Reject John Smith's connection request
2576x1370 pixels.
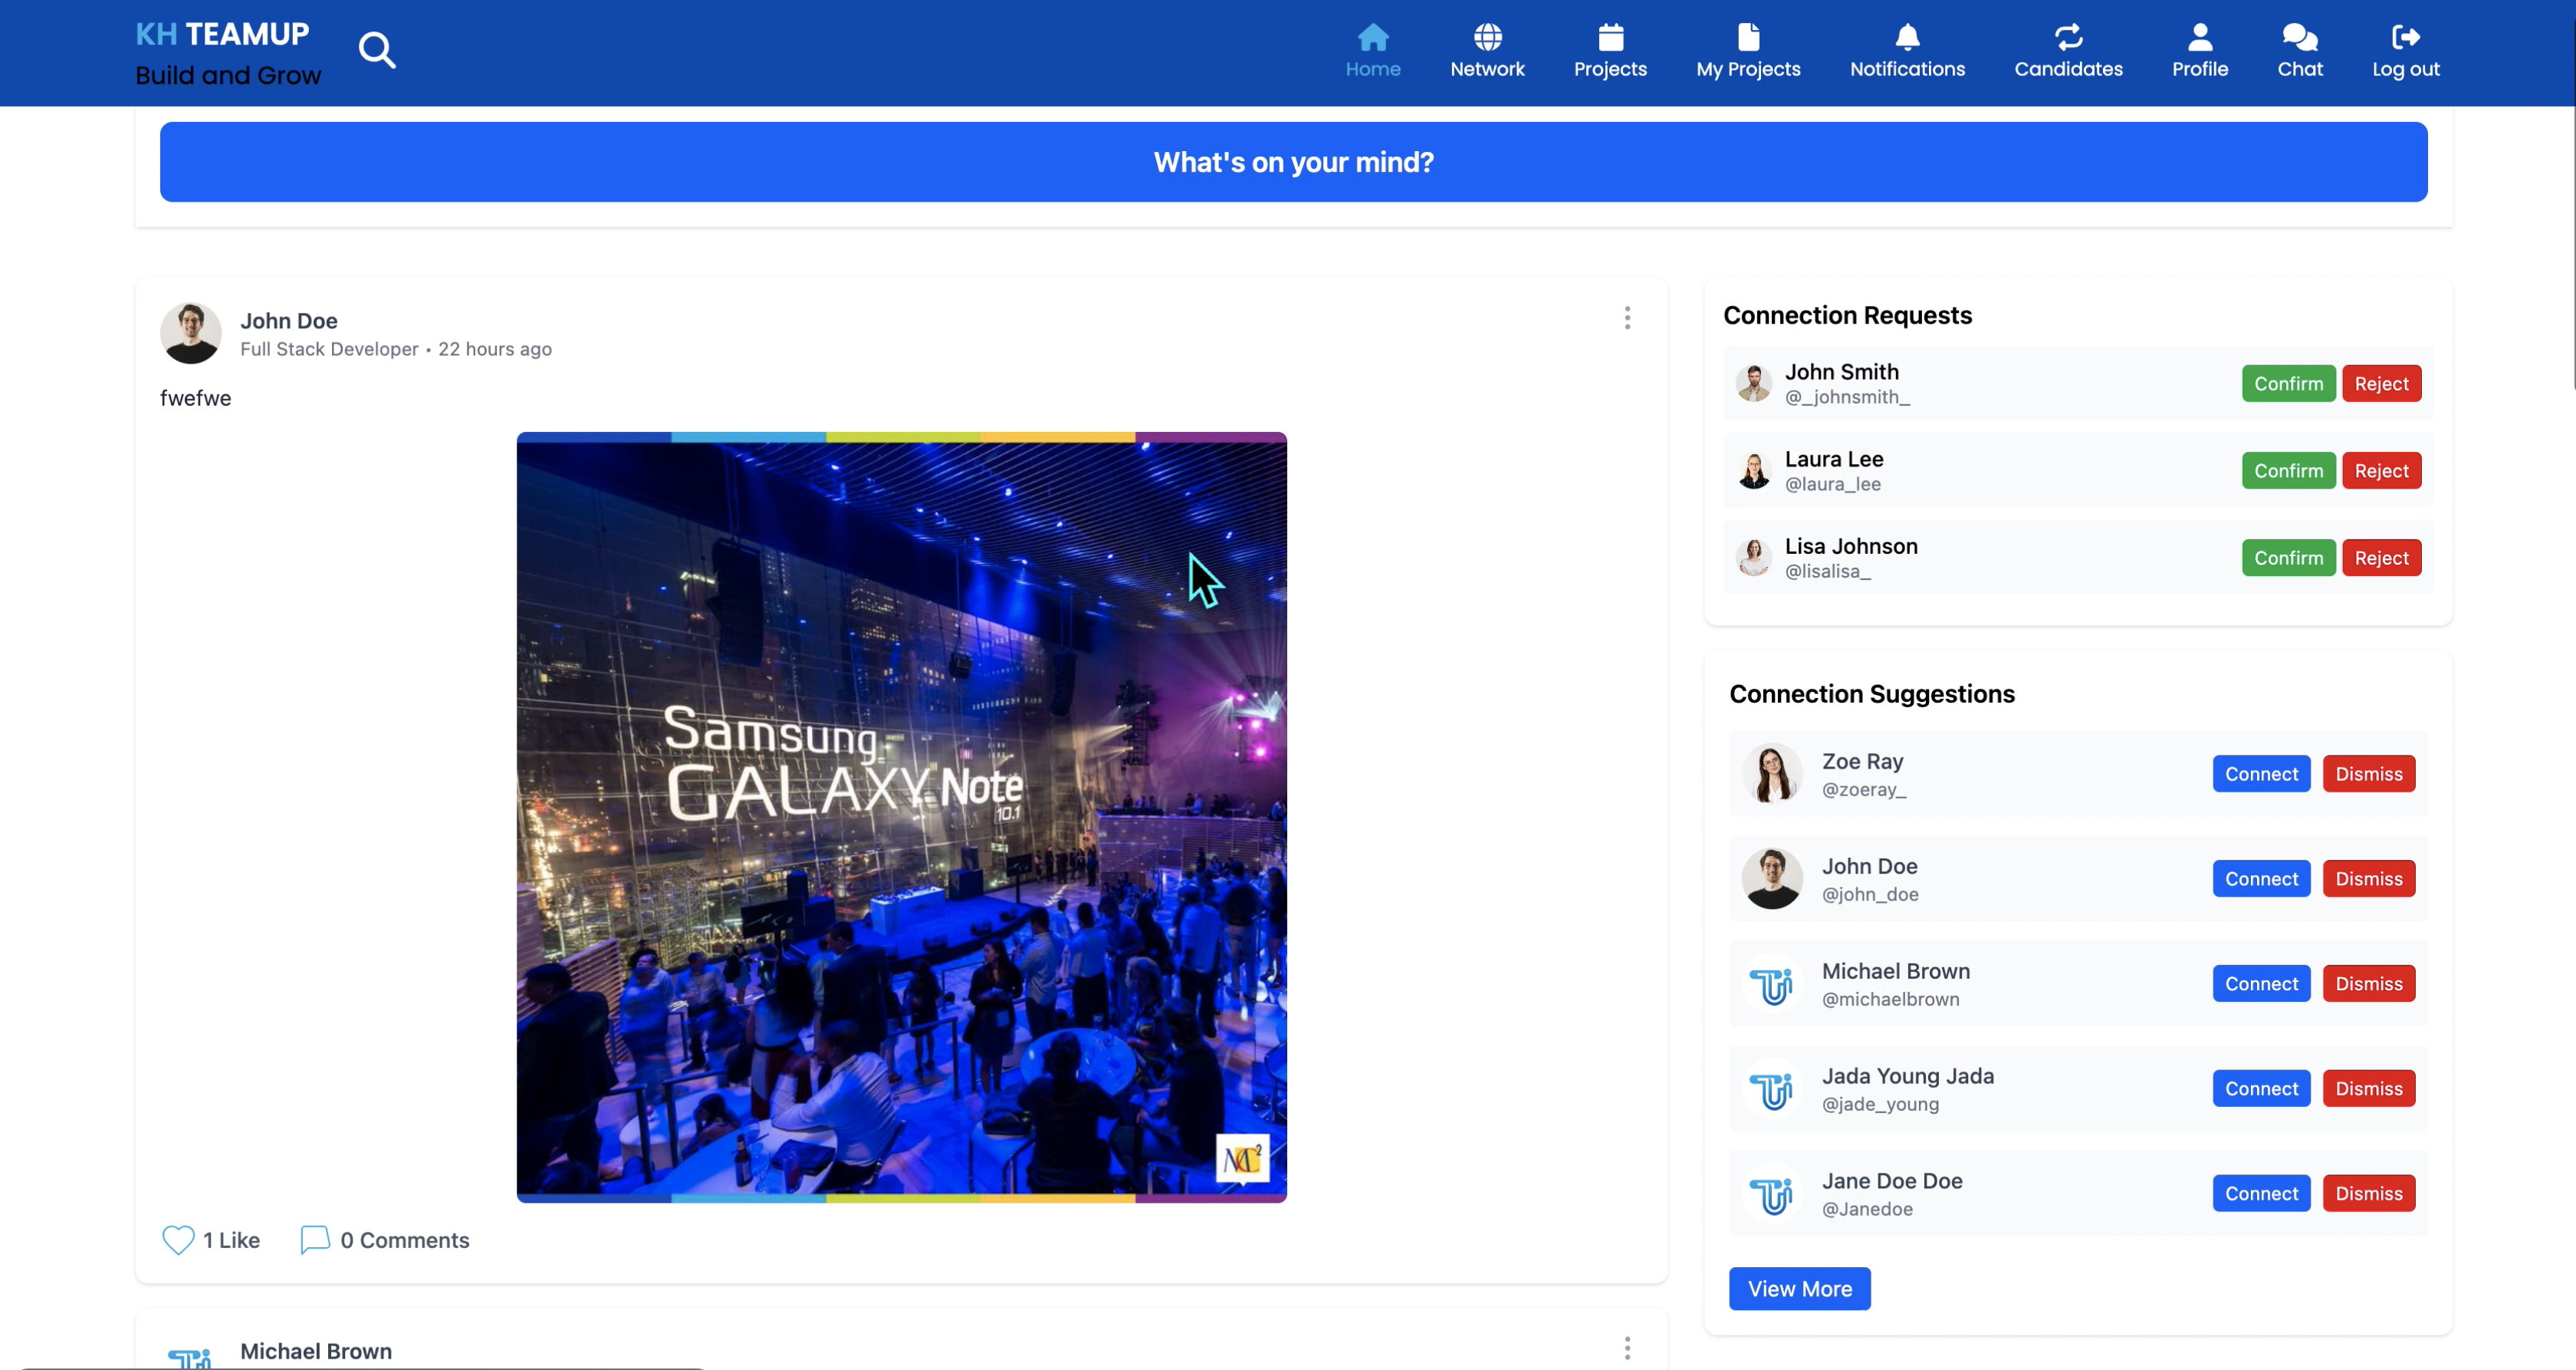[2381, 384]
